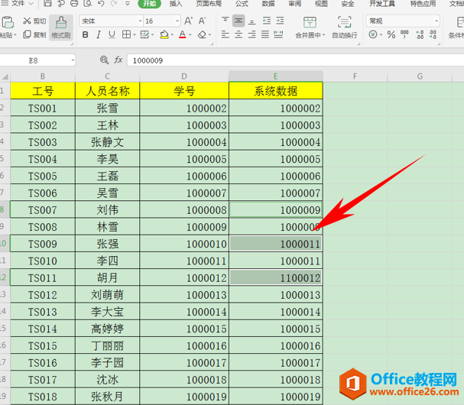This screenshot has width=464, height=405.
Task: Expand the Merge and Center dropdown arrow
Action: [x=323, y=35]
